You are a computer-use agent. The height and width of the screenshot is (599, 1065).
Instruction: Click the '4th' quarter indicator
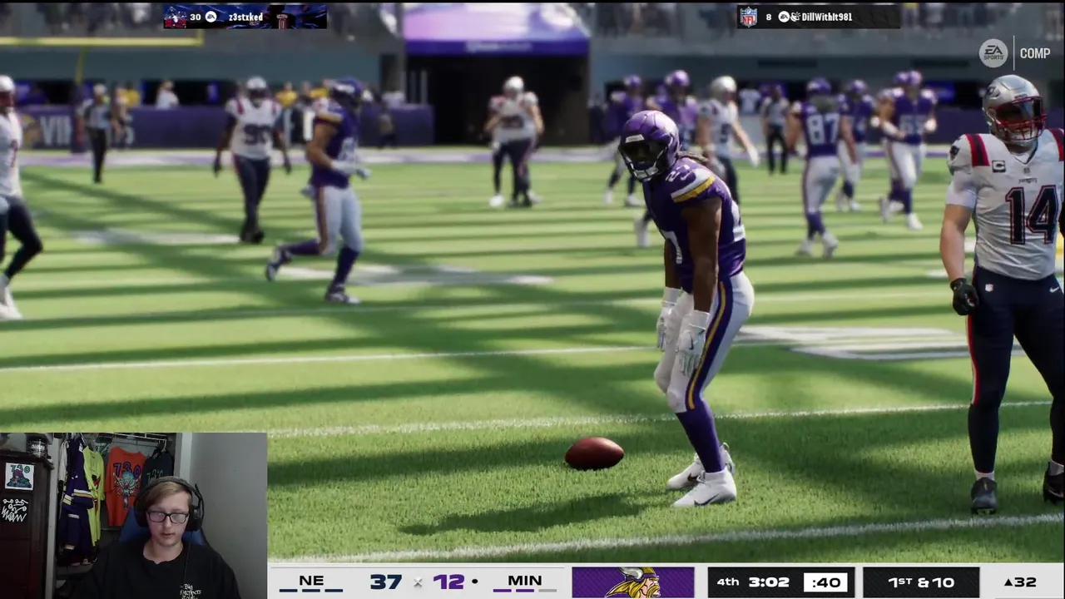(728, 582)
